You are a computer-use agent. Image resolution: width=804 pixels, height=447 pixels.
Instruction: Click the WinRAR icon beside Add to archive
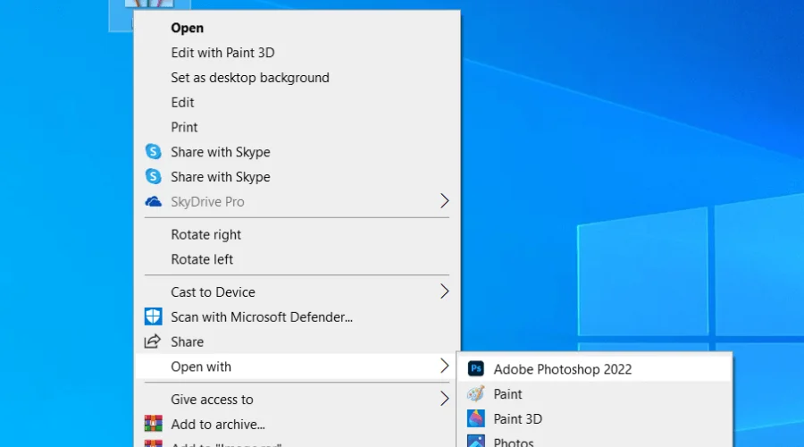pos(153,424)
